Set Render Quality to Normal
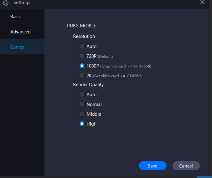The image size is (212, 178). 82,104
